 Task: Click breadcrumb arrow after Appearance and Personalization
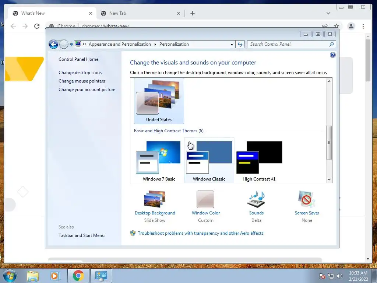click(x=155, y=45)
